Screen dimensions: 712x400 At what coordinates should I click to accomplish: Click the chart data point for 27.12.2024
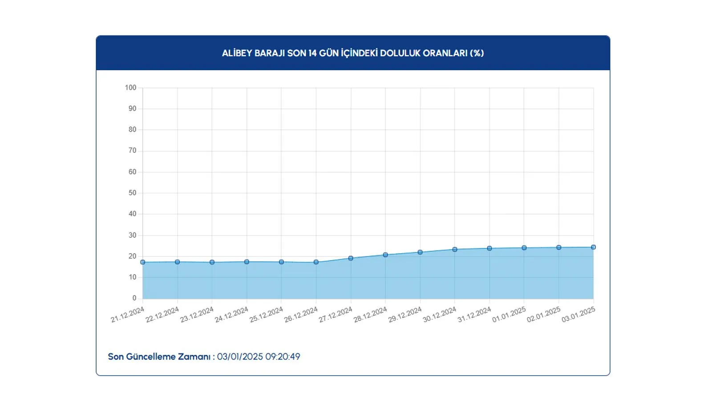351,258
